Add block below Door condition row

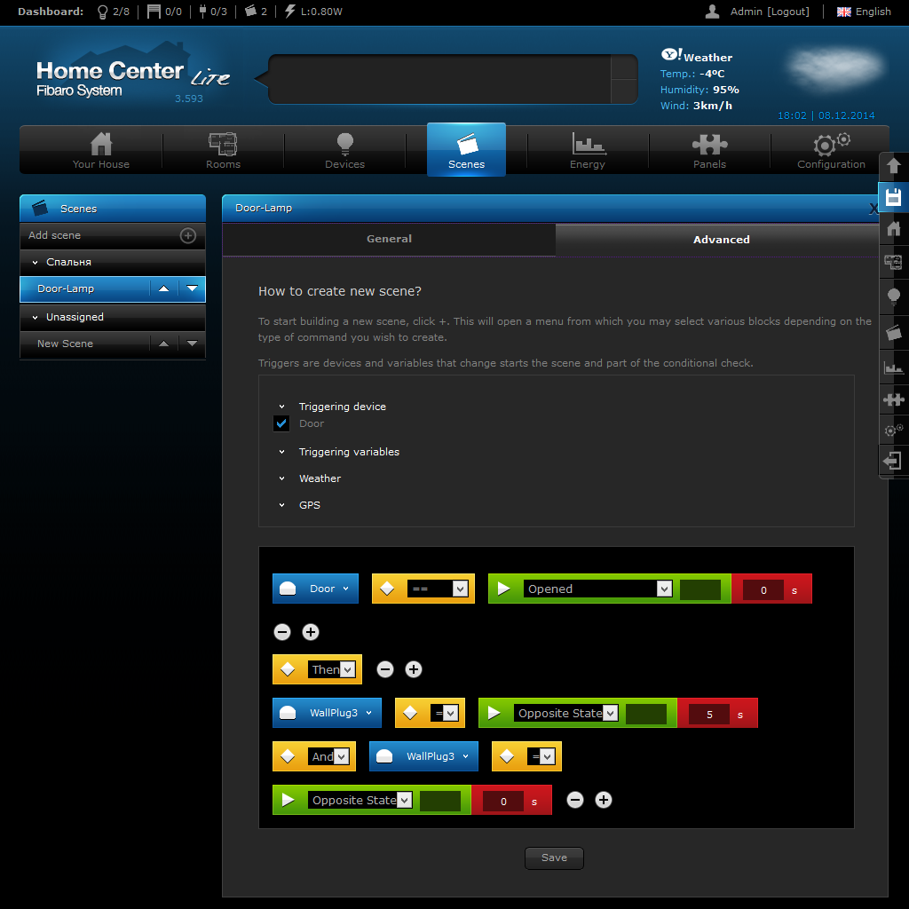click(x=311, y=632)
